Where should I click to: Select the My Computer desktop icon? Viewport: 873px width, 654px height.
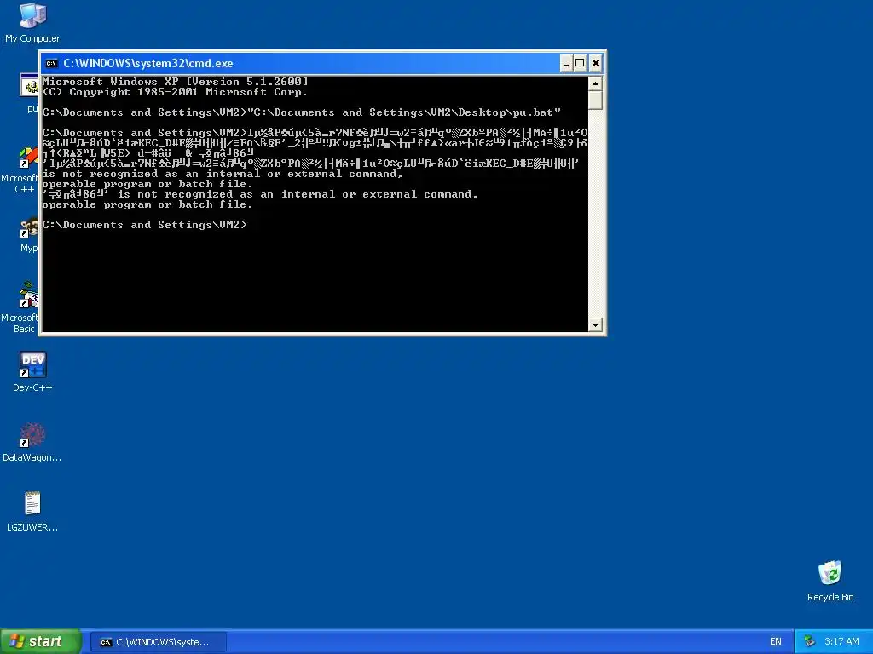coord(32,23)
